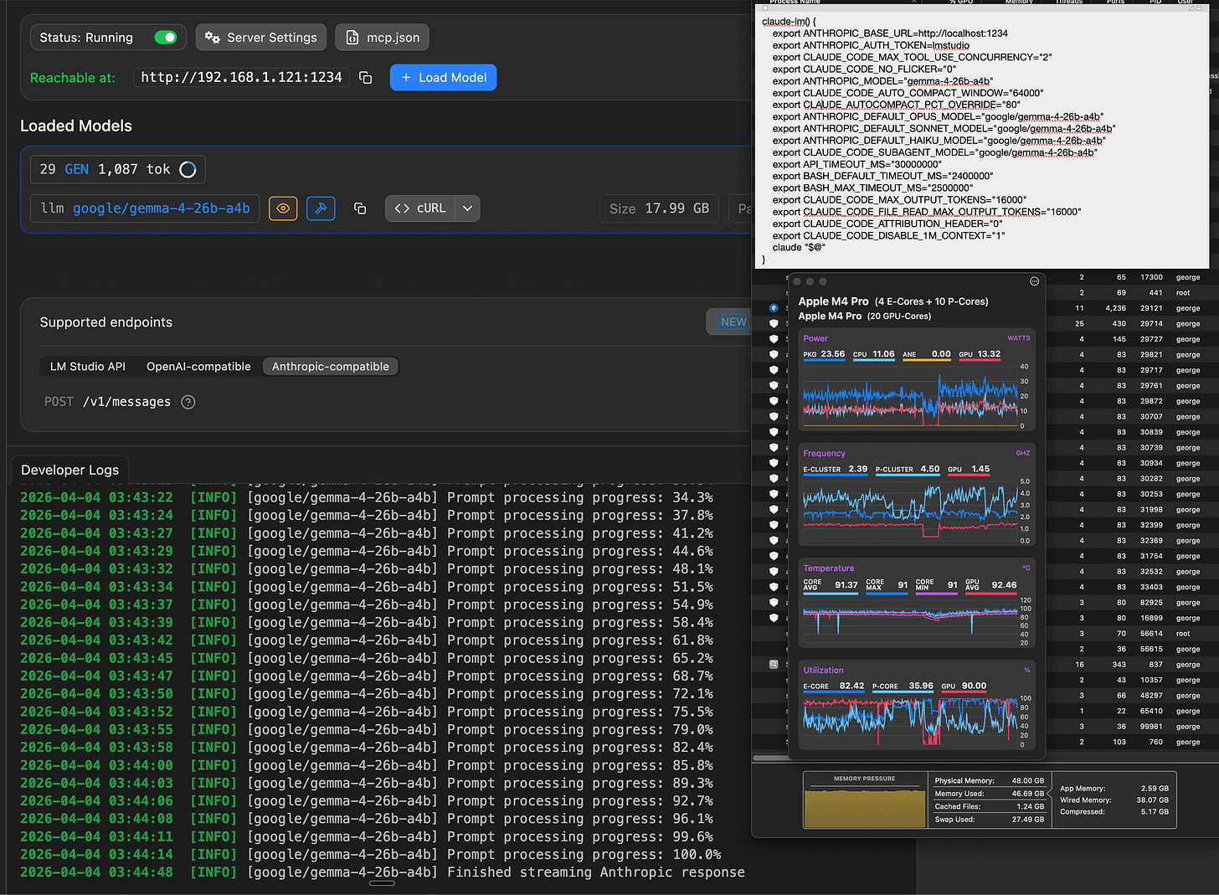This screenshot has width=1219, height=895.
Task: Open help for the /v1/messages endpoint
Action: click(x=188, y=402)
